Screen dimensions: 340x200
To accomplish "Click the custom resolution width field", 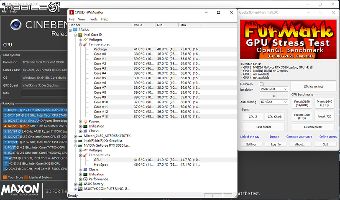I will pos(266,96).
